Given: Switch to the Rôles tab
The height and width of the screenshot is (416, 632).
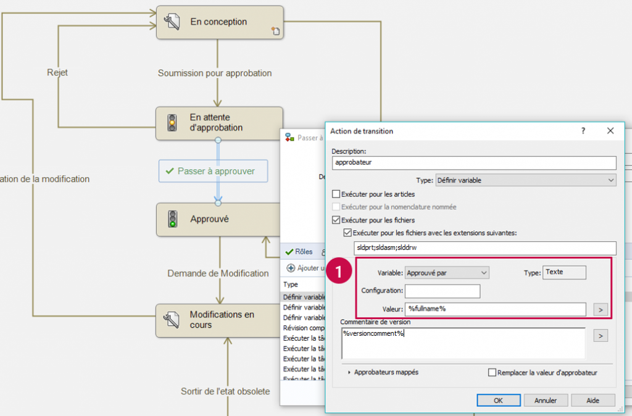Looking at the screenshot, I should coord(299,252).
